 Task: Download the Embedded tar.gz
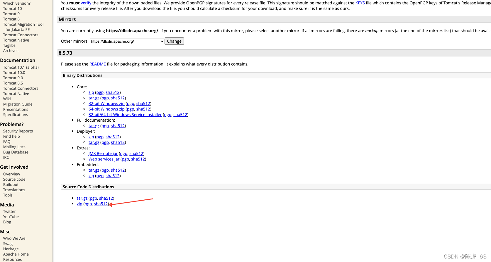coord(94,170)
